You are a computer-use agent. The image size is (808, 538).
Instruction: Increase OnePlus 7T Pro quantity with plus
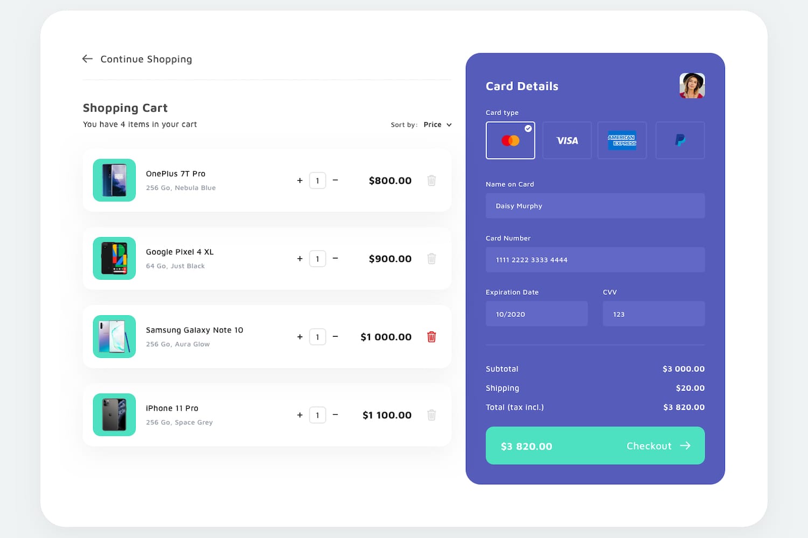point(300,181)
